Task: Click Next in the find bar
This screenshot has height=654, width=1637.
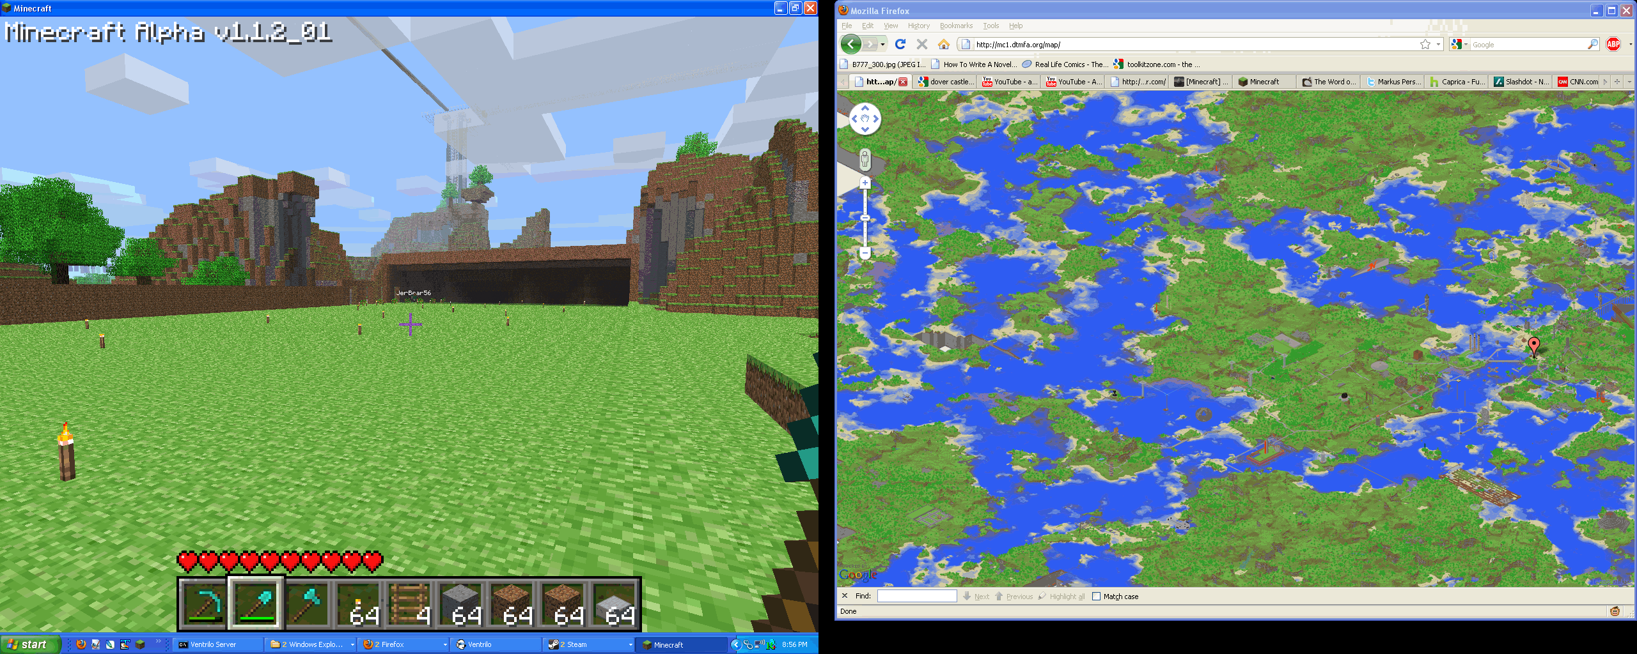Action: [x=976, y=597]
